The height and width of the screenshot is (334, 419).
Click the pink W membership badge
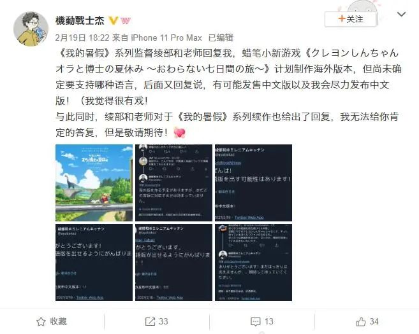(126, 20)
